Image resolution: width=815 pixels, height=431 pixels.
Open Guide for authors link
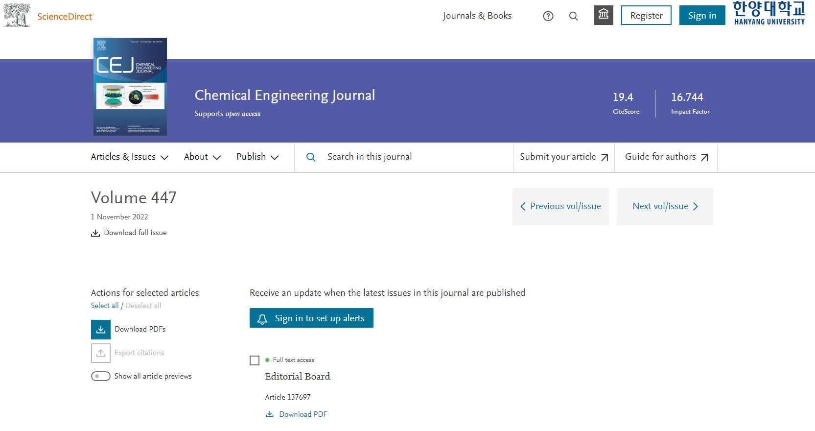pos(666,157)
